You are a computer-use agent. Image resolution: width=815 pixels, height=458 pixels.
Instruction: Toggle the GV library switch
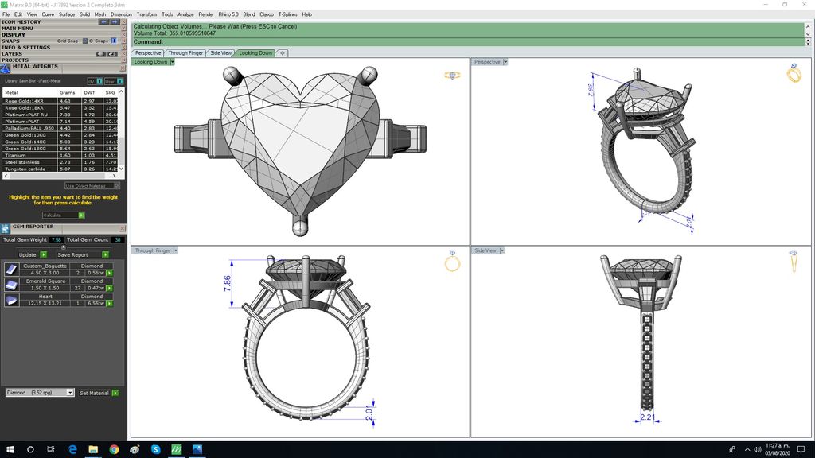point(99,81)
